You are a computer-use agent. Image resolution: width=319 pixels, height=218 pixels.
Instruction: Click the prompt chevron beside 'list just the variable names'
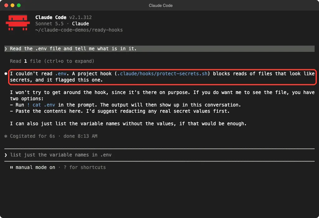click(6, 155)
